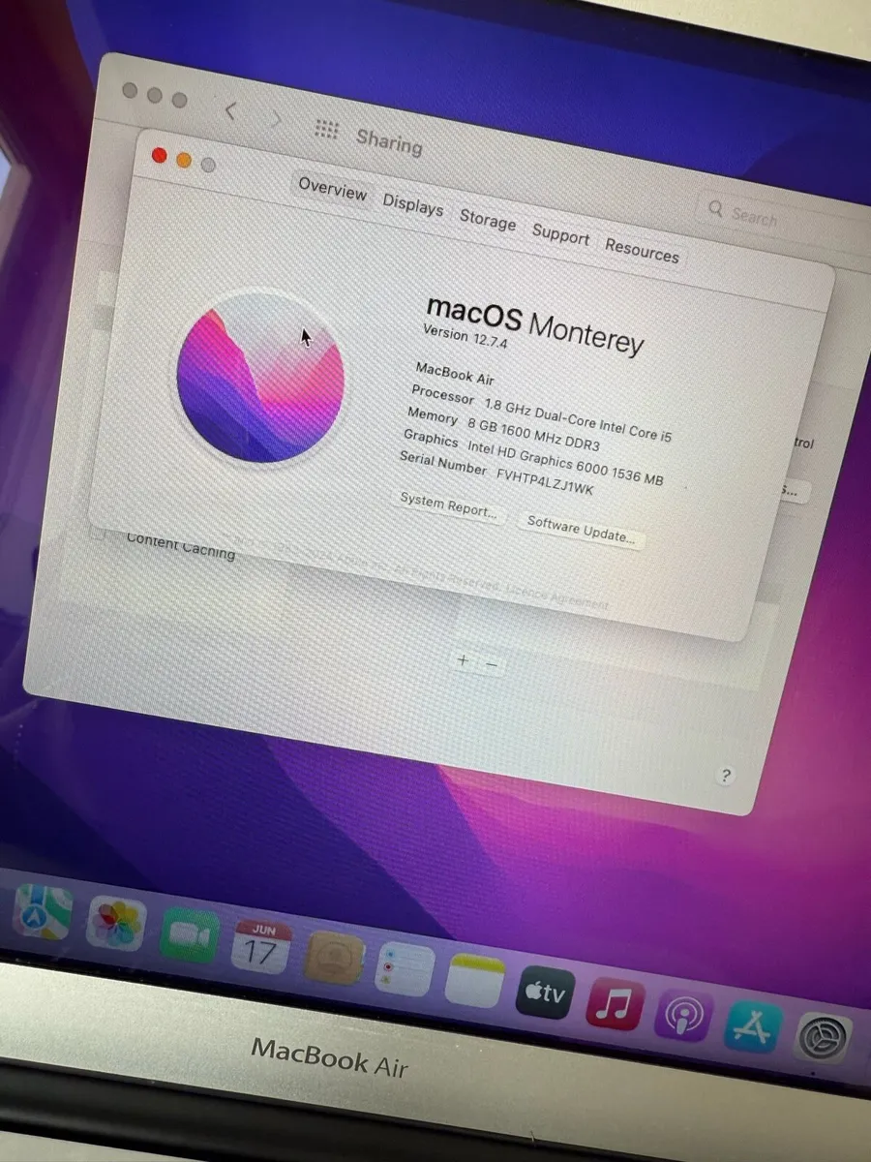871x1162 pixels.
Task: Click the Search field in Sharing window
Action: [784, 218]
